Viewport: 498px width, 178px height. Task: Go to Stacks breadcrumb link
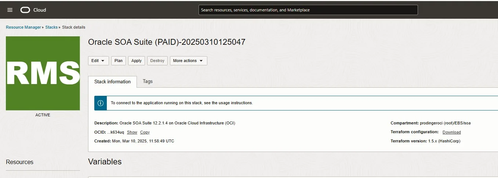coord(51,27)
